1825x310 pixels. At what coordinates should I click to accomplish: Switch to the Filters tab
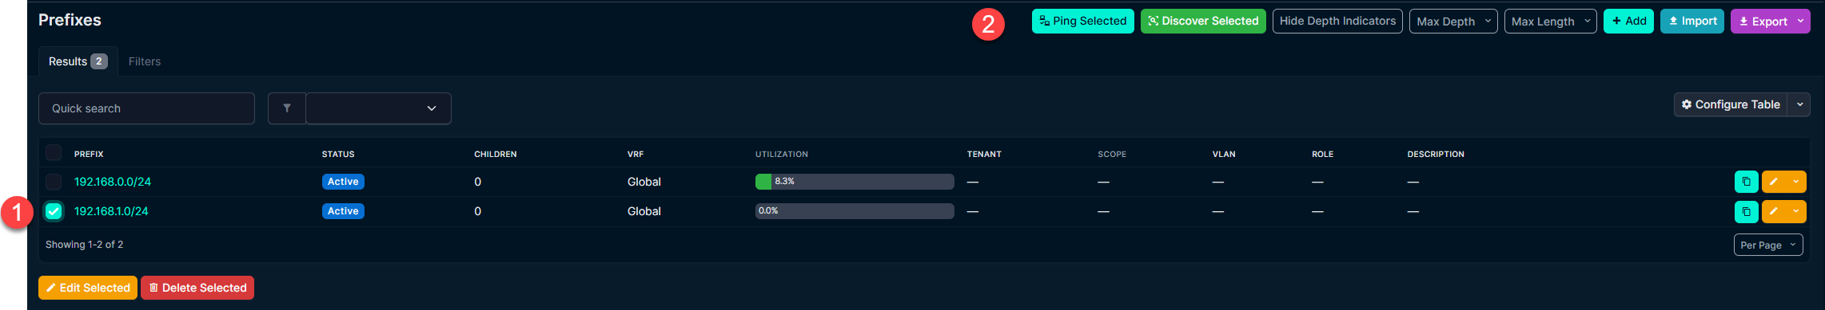(x=145, y=61)
